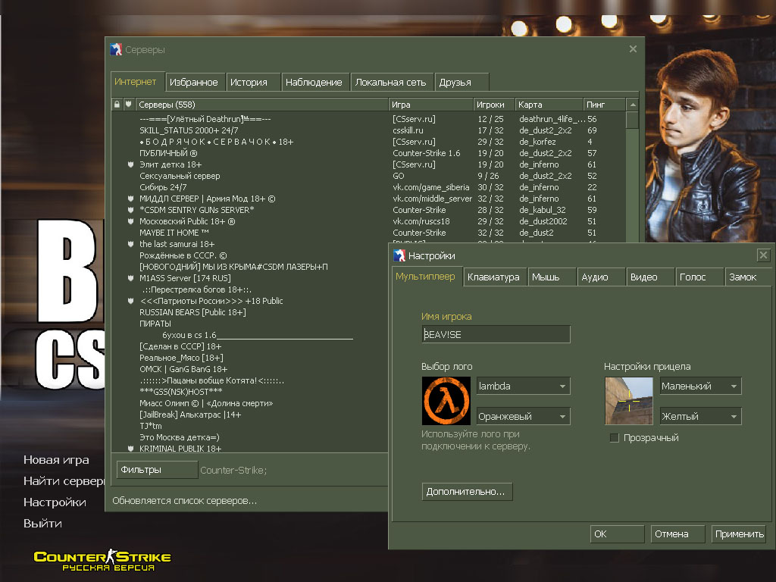Click shield icon beside *CSDM SENTRY GUNs SERVER*
776x582 pixels.
pyautogui.click(x=130, y=210)
